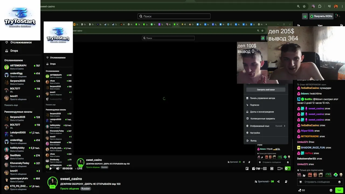Open chat identity shield icon in input
The height and width of the screenshot is (194, 345).
pyautogui.click(x=301, y=182)
